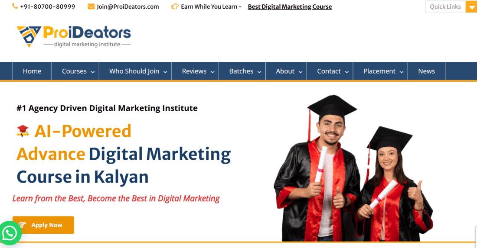Click the Join@ProiDeators.com email address
477x248 pixels.
click(x=128, y=6)
